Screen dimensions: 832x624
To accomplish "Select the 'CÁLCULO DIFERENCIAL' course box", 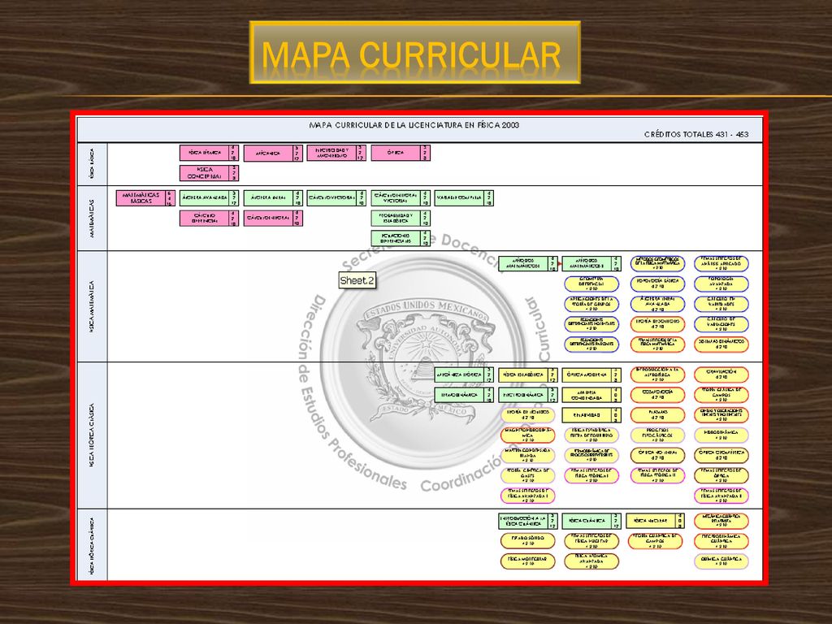I will point(209,218).
